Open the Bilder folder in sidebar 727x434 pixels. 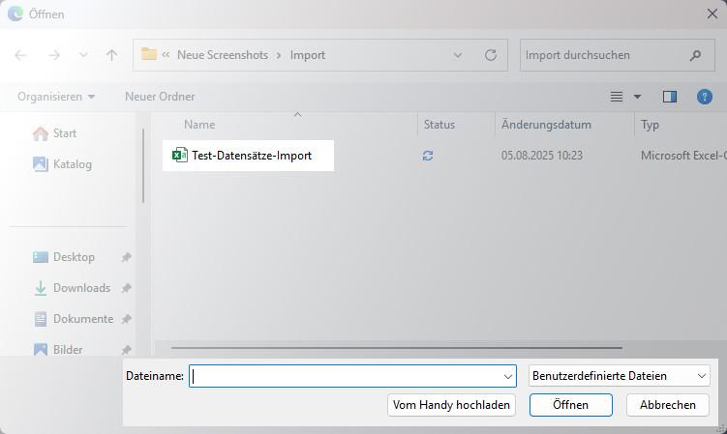[x=68, y=349]
